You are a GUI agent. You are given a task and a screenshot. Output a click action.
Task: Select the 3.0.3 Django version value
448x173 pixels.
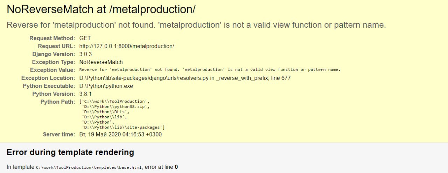click(x=86, y=54)
